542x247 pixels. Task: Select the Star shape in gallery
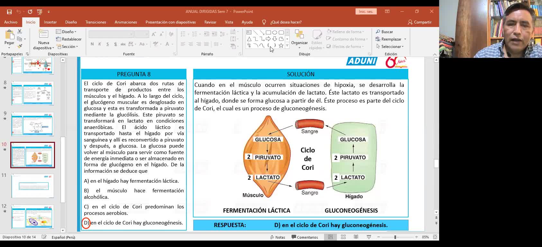281,46
